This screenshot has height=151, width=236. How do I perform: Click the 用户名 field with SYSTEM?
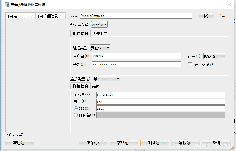pos(136,56)
